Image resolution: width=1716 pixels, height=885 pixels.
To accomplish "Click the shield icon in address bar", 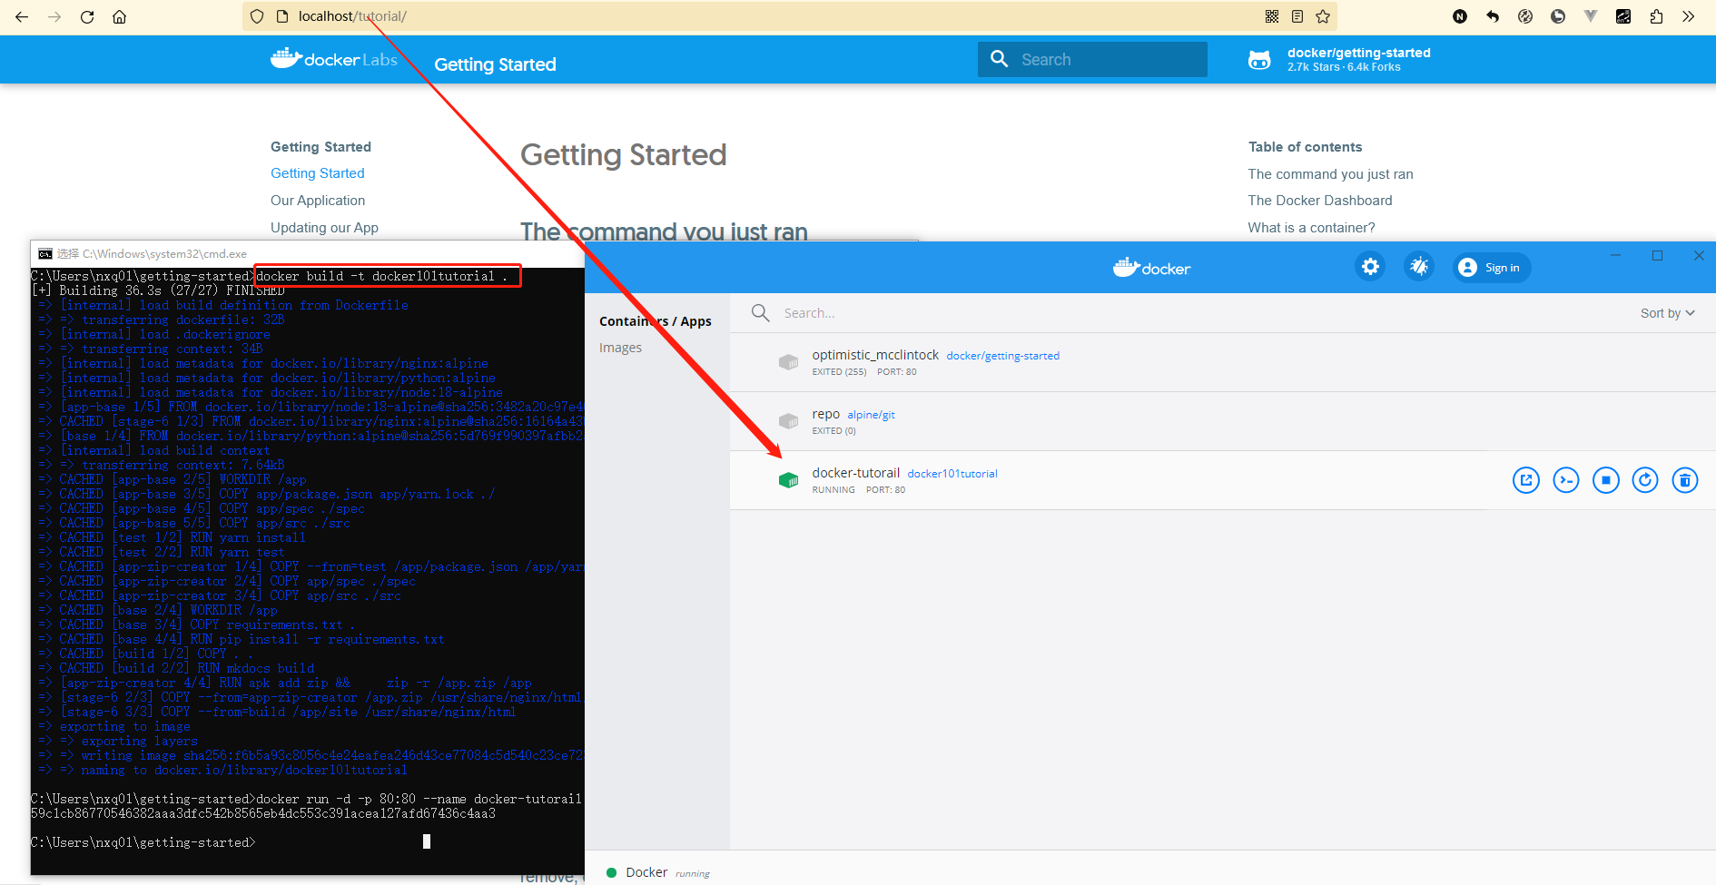I will [x=257, y=16].
